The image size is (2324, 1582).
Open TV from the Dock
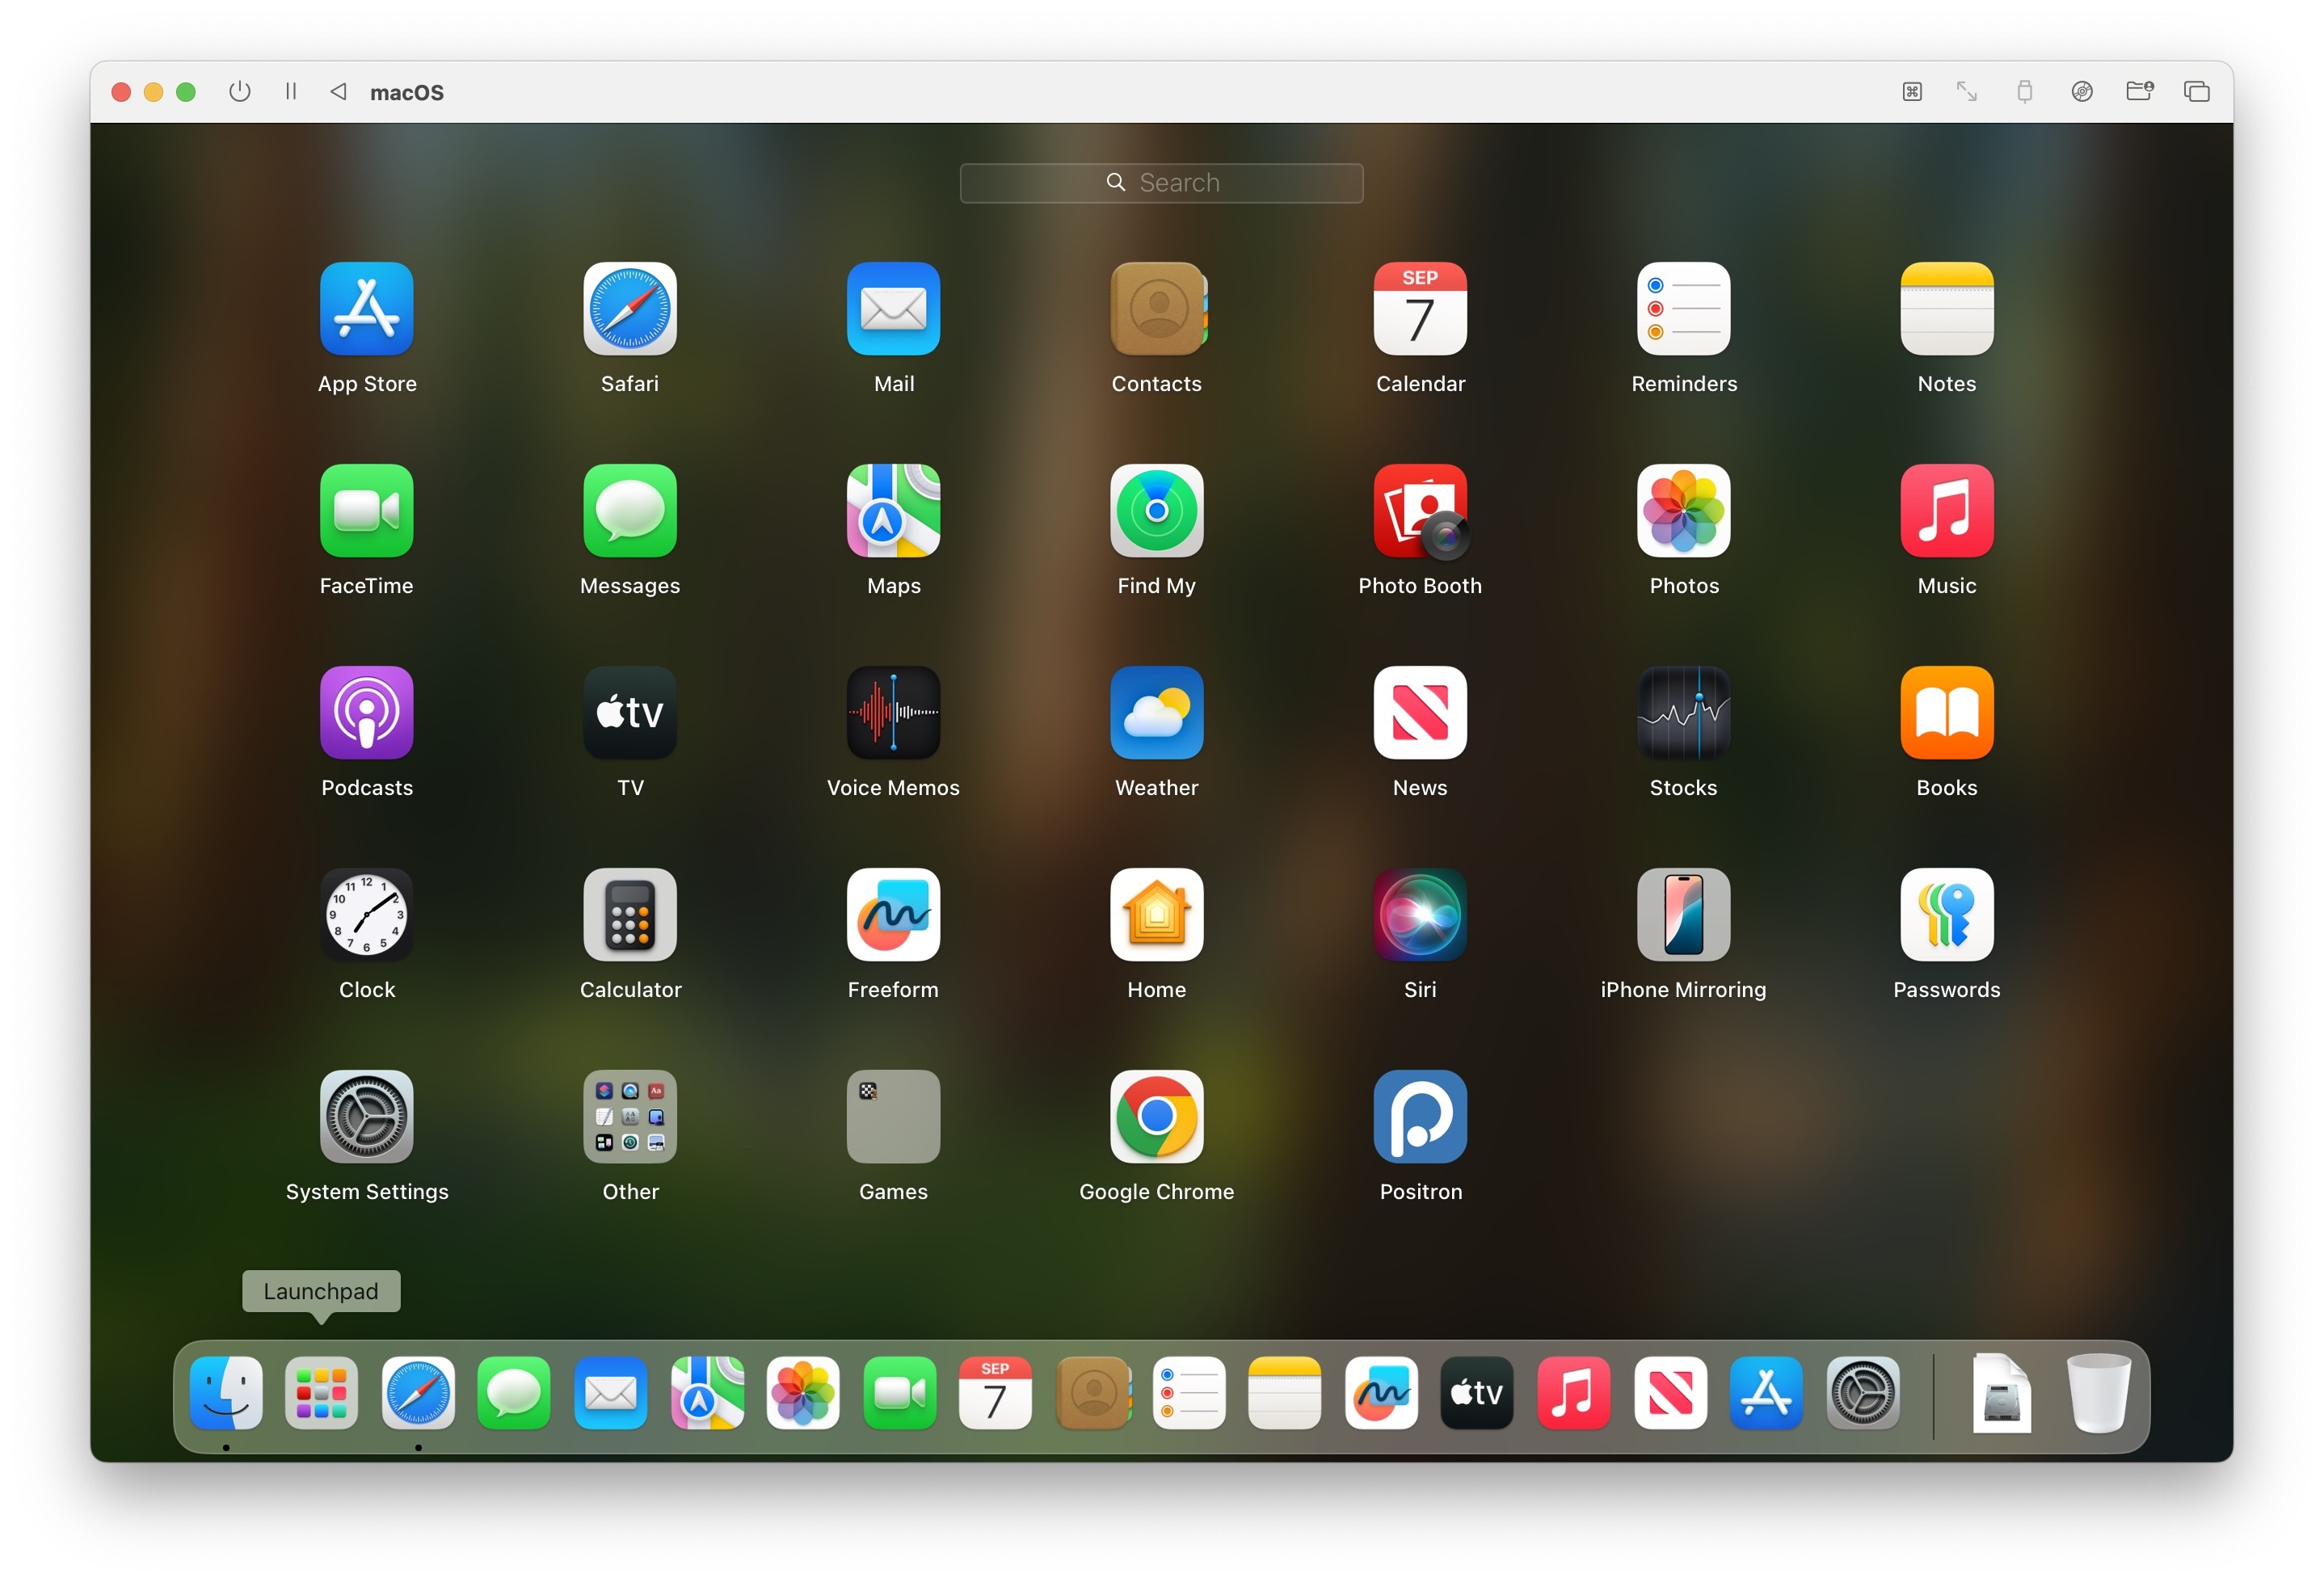tap(1477, 1393)
